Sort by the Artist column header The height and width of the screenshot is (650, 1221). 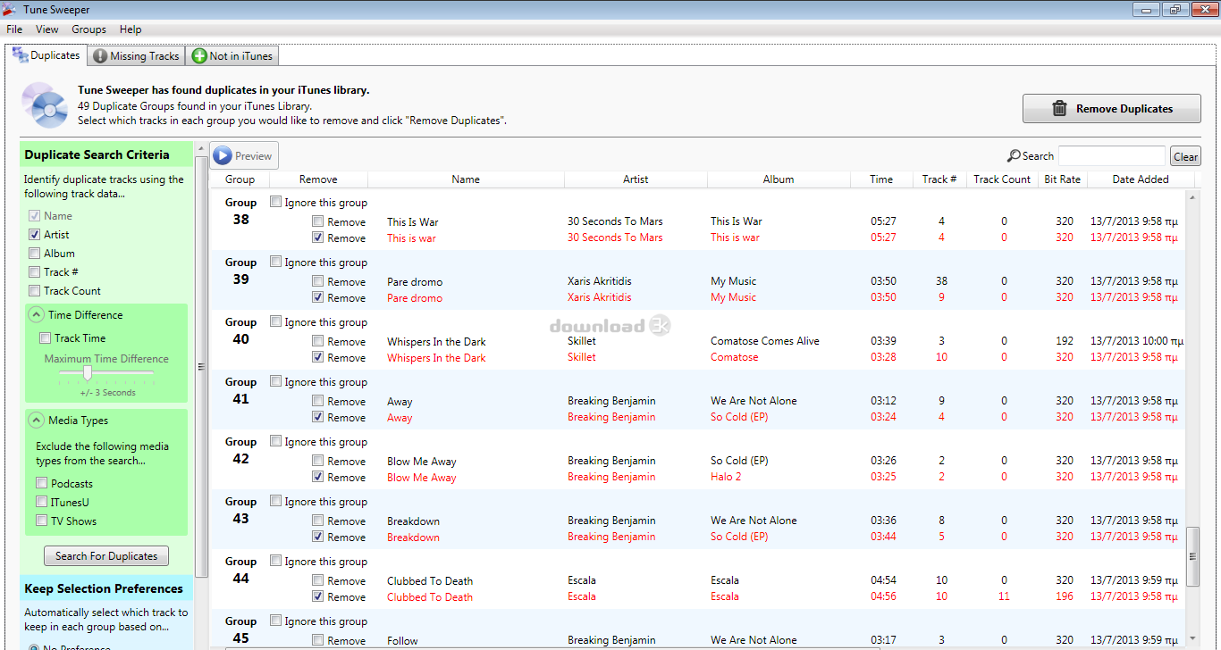click(636, 179)
